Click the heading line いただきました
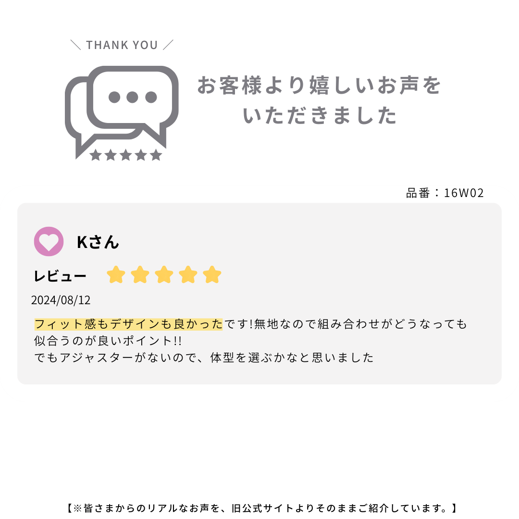 point(320,116)
